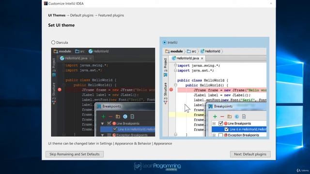Click Breakpoints dialog icon in Darcula preview
This screenshot has width=310, height=174.
(x=99, y=106)
